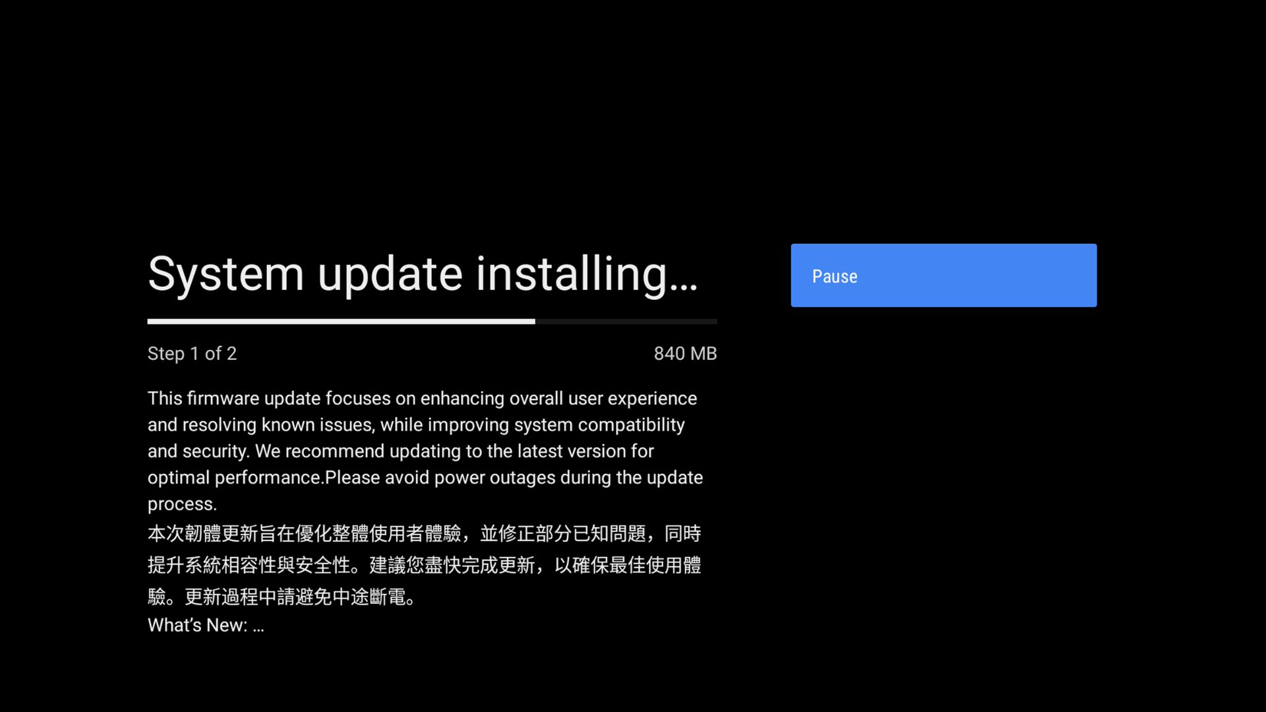Click the line 'and resolving known issues'
The width and height of the screenshot is (1266, 712).
point(416,425)
